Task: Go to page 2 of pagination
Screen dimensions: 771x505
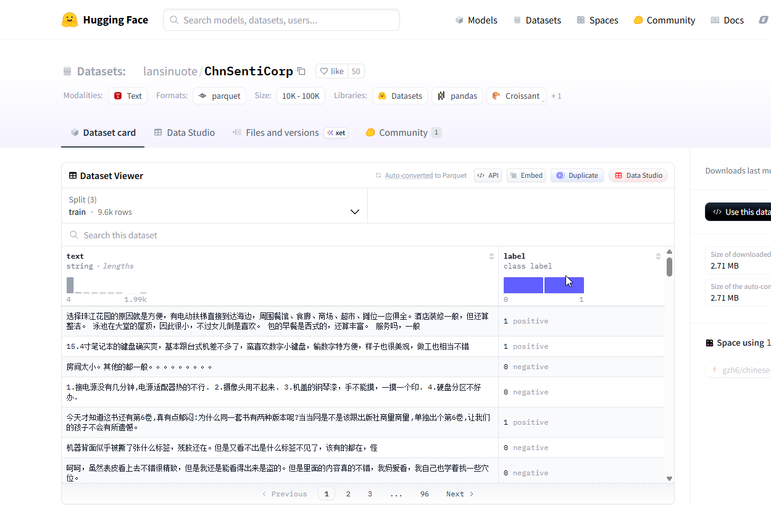Action: 348,494
